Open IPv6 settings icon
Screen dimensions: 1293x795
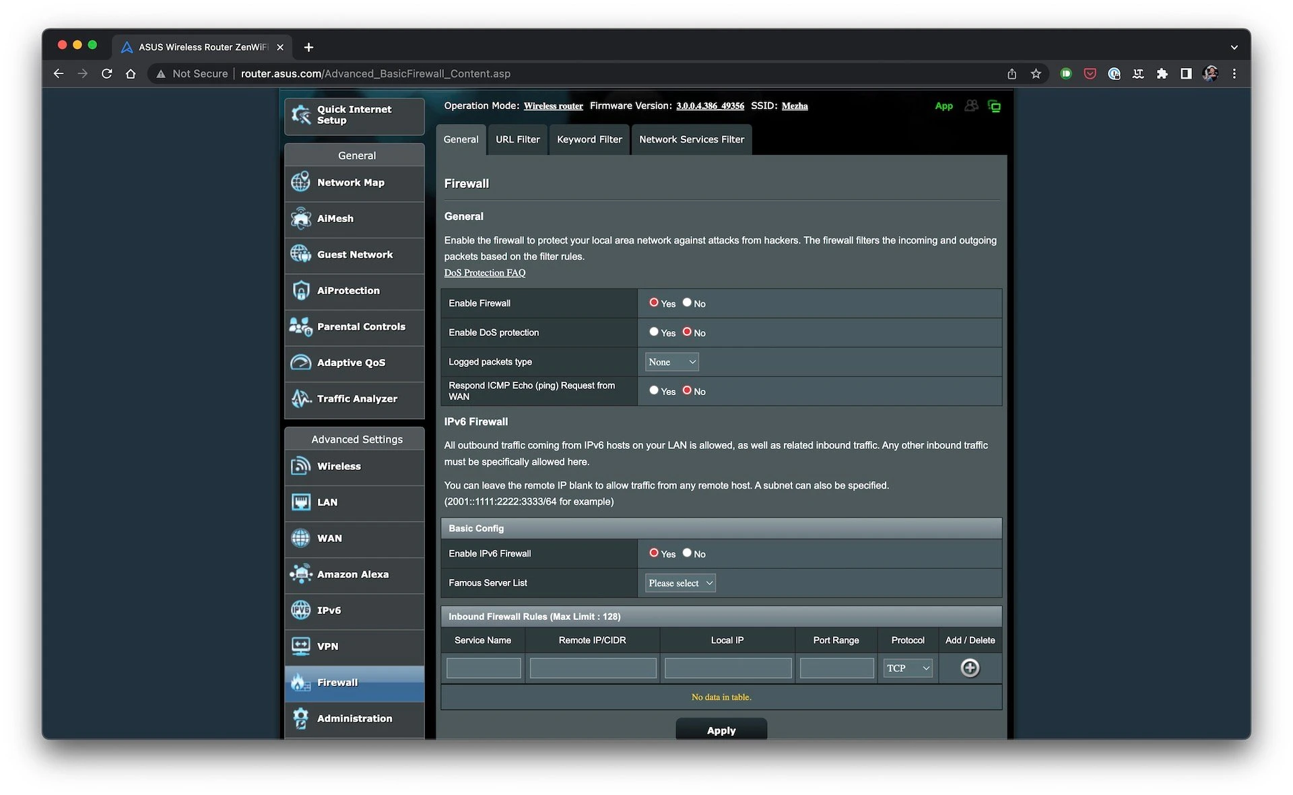(300, 611)
